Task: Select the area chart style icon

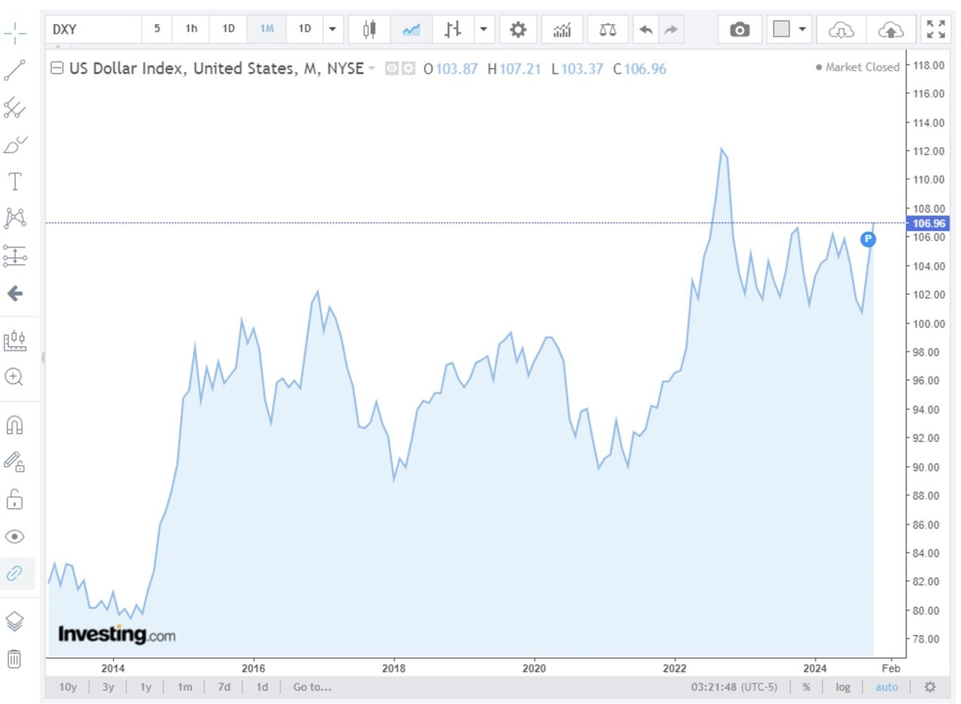Action: click(411, 29)
